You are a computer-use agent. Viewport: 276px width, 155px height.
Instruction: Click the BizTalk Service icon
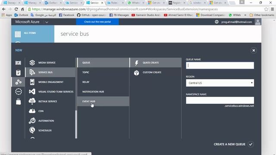32,101
